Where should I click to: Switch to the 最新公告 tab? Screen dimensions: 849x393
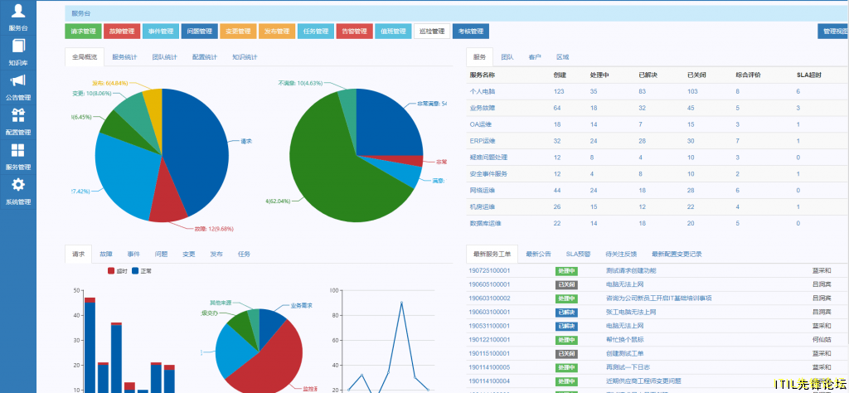[538, 254]
